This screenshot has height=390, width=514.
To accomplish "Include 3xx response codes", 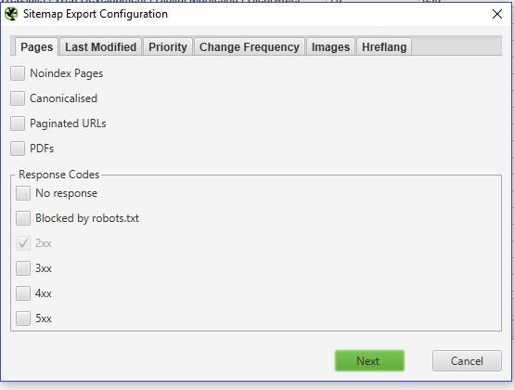I will [23, 268].
